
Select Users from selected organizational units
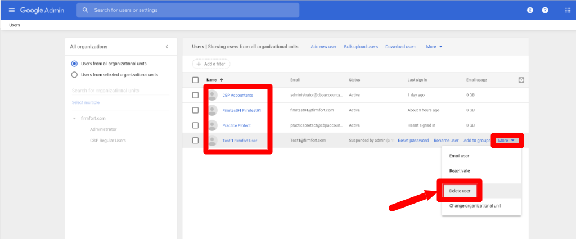[74, 75]
